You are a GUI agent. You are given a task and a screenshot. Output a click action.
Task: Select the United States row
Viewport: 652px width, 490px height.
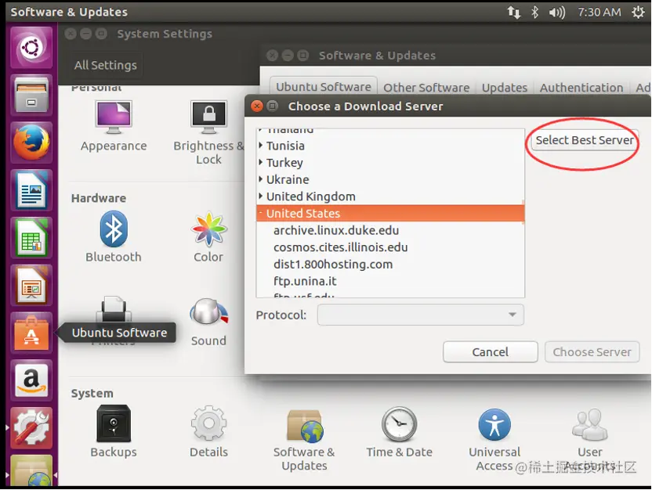390,213
